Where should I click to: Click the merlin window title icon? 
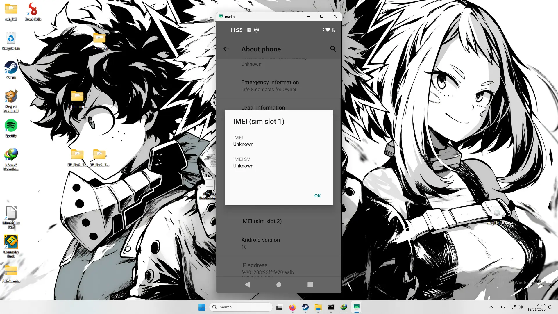(221, 16)
